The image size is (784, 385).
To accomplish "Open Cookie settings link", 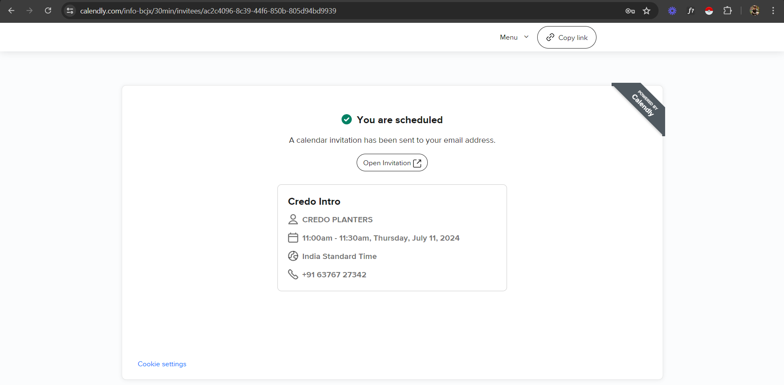I will [162, 364].
